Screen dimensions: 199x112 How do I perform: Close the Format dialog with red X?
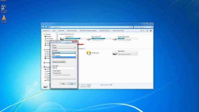75,42
